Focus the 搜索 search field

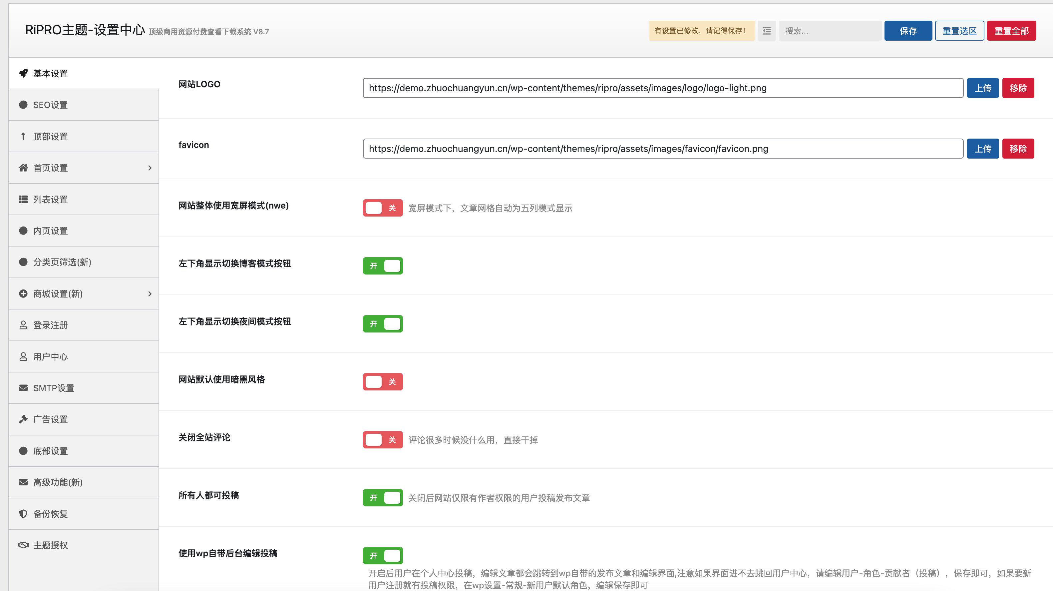pos(830,31)
